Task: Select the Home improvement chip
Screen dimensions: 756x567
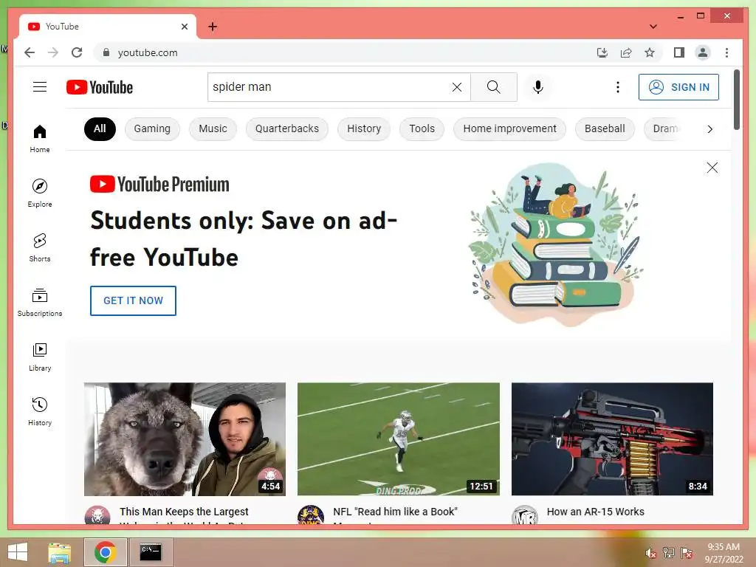Action: pos(509,128)
